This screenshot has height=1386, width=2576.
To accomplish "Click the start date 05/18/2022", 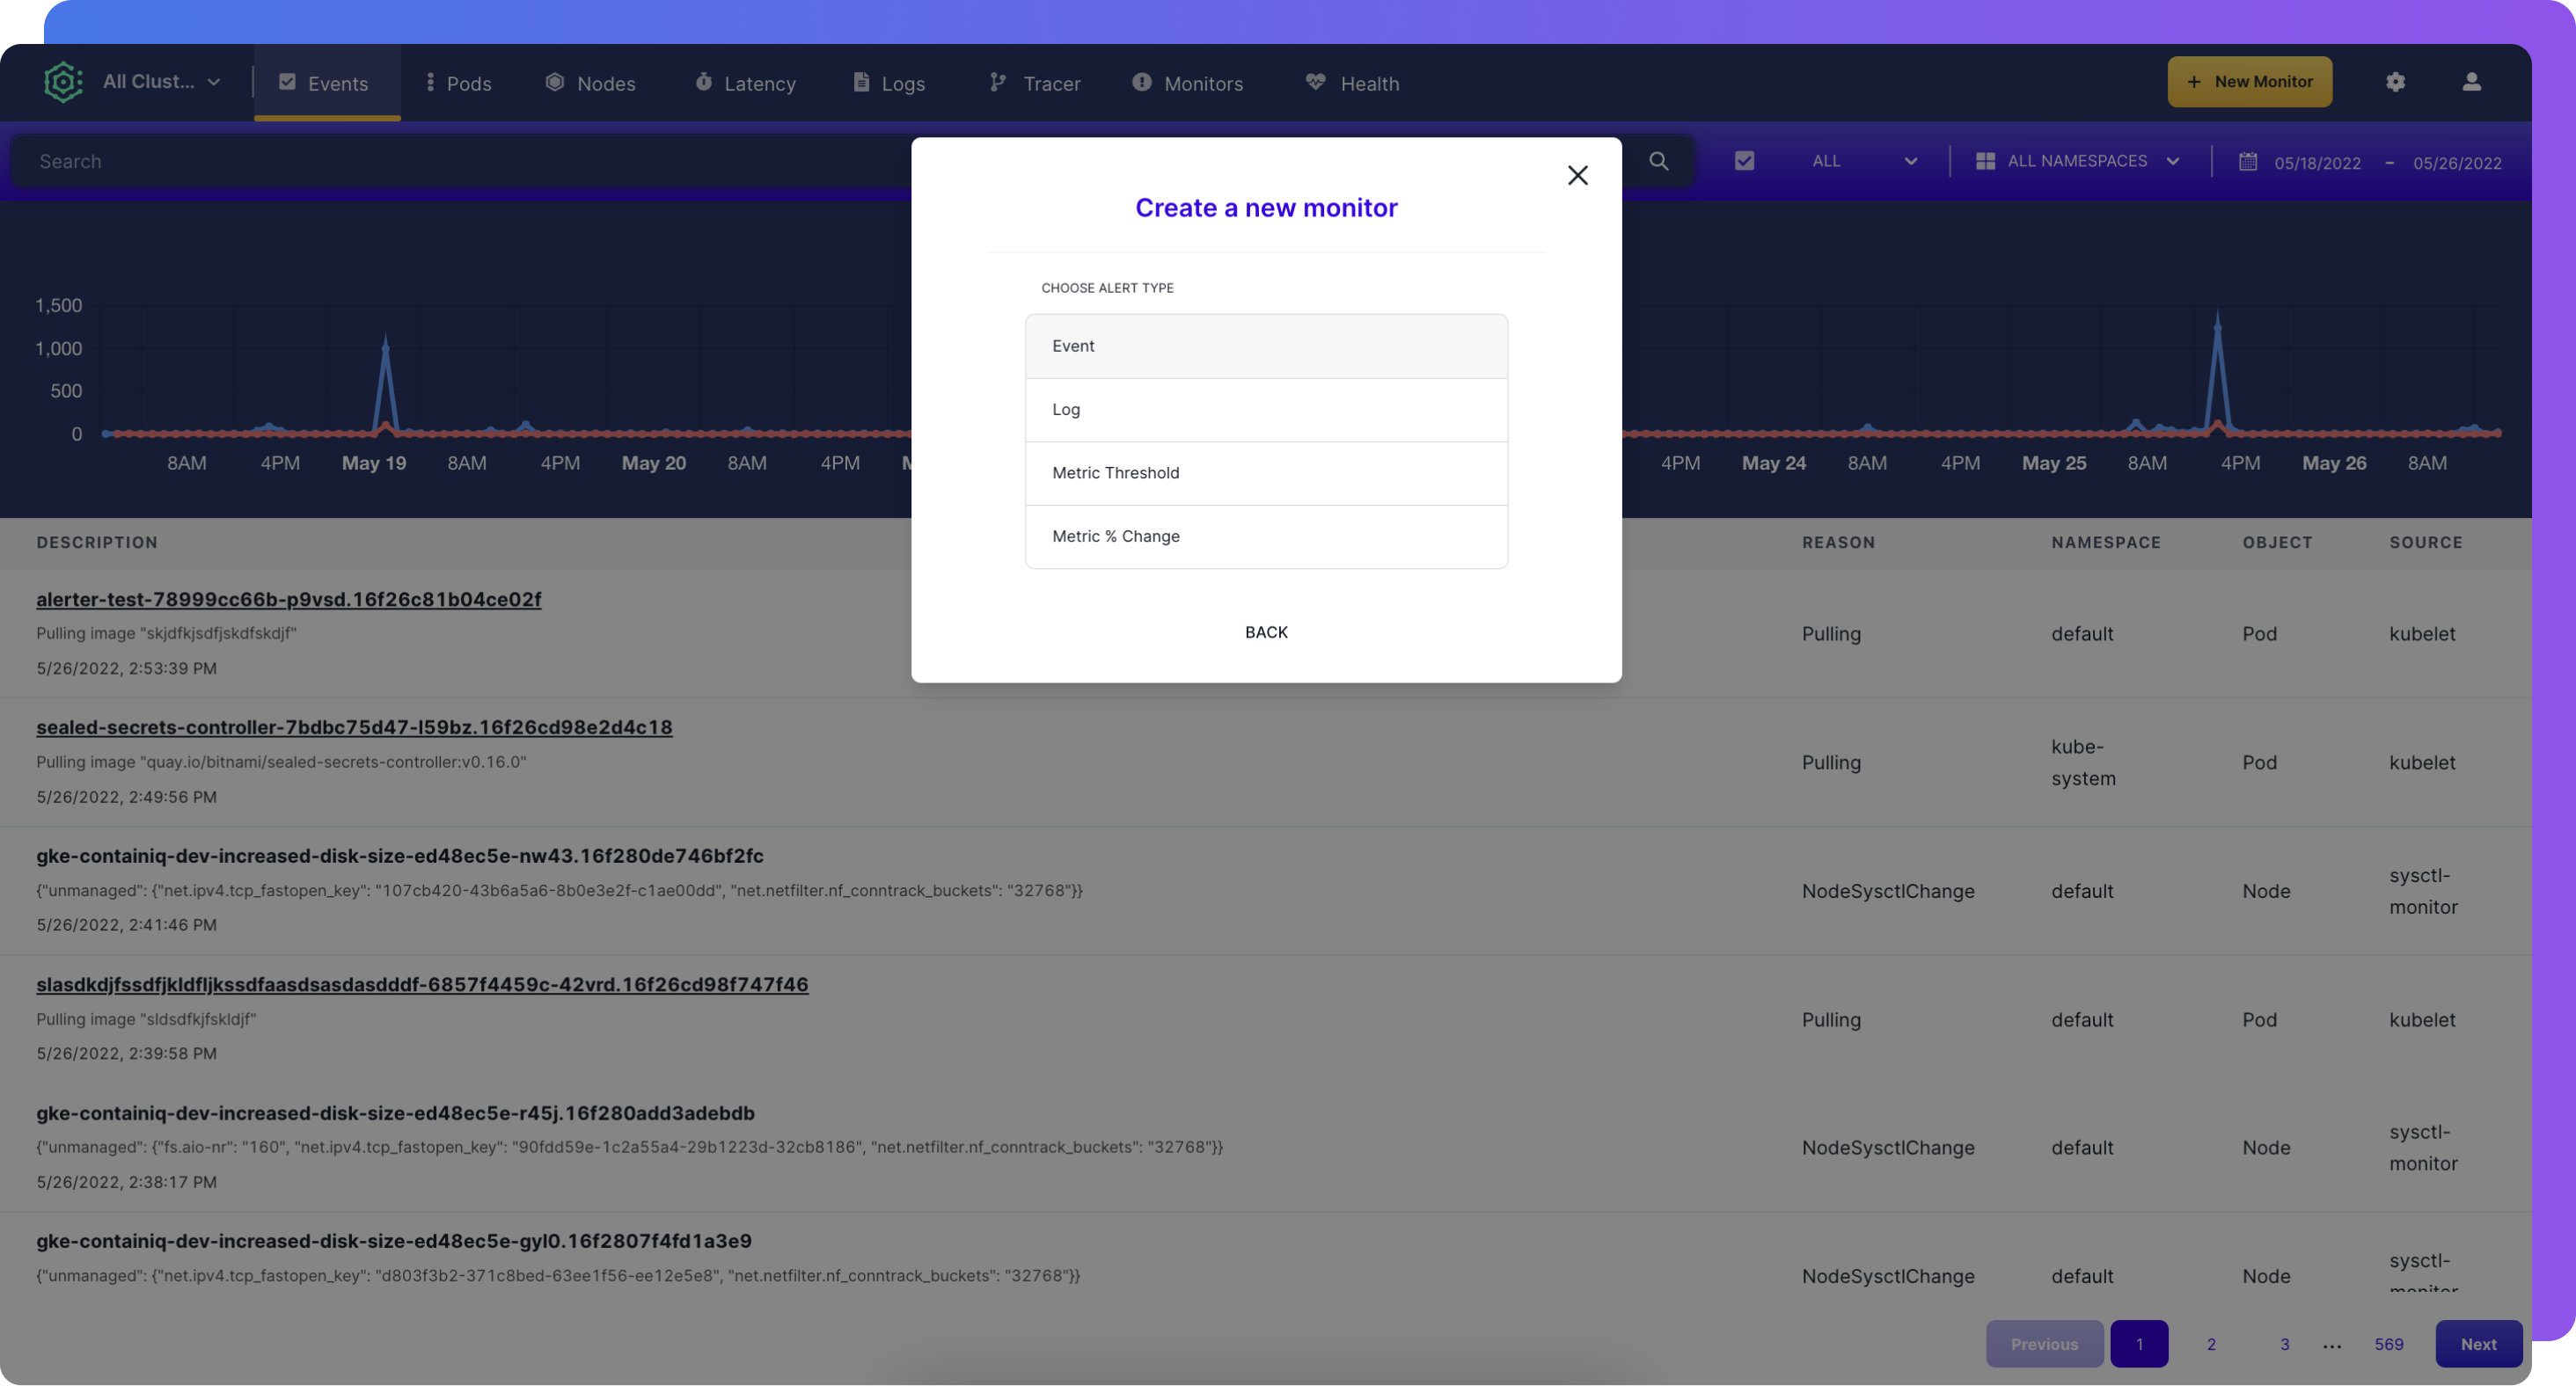I will coord(2317,163).
